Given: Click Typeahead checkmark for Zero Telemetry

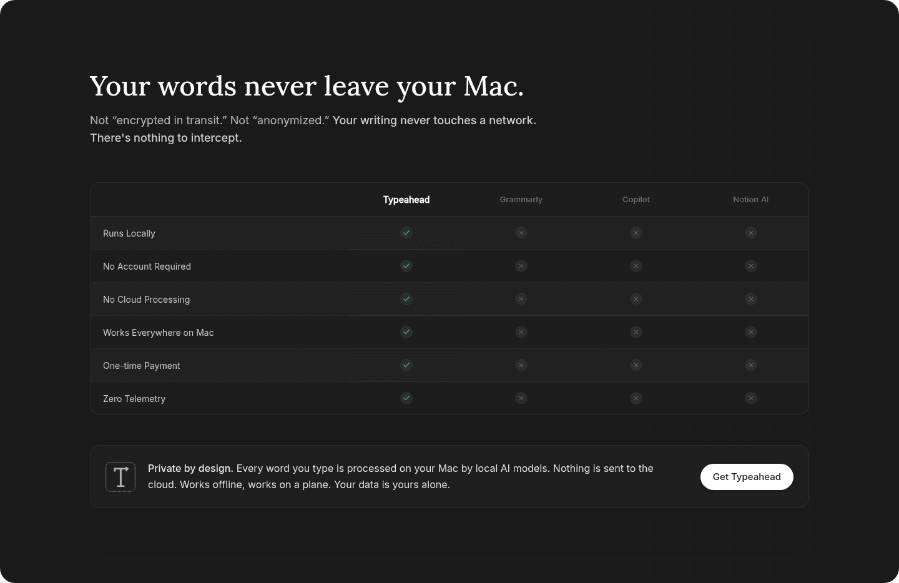Looking at the screenshot, I should tap(406, 398).
